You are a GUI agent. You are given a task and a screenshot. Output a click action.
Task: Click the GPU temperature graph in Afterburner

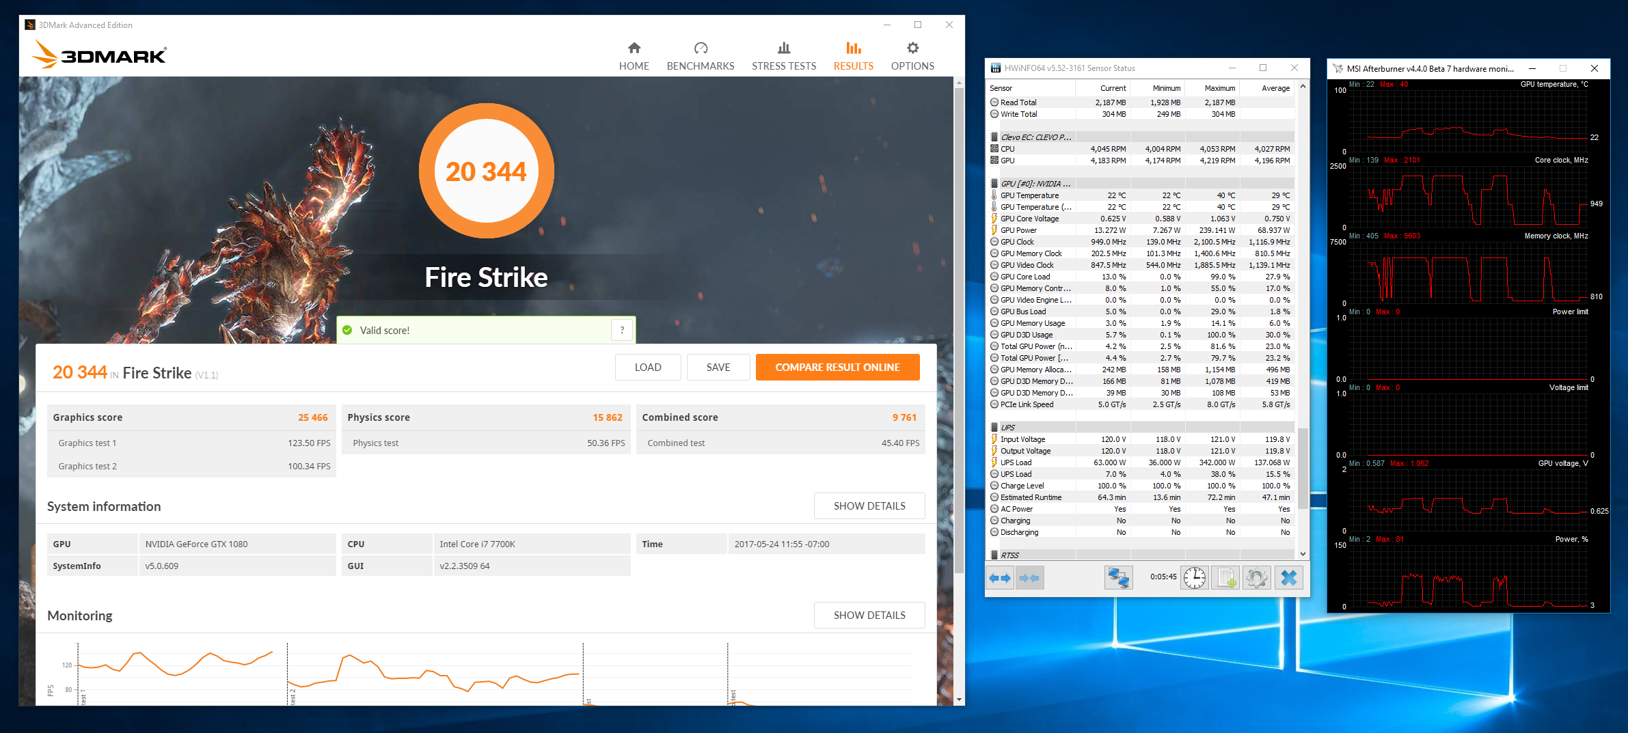coord(1468,121)
